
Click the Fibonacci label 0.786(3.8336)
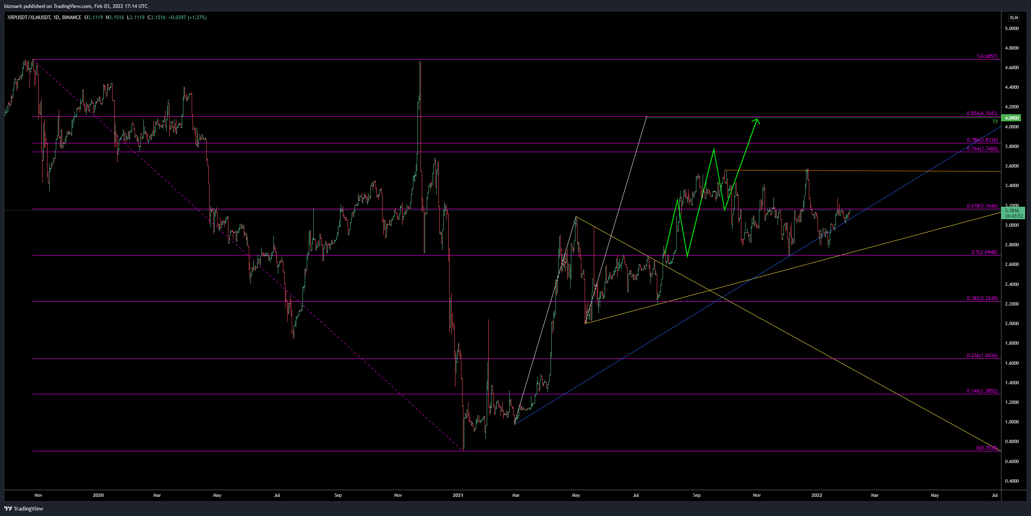point(982,140)
